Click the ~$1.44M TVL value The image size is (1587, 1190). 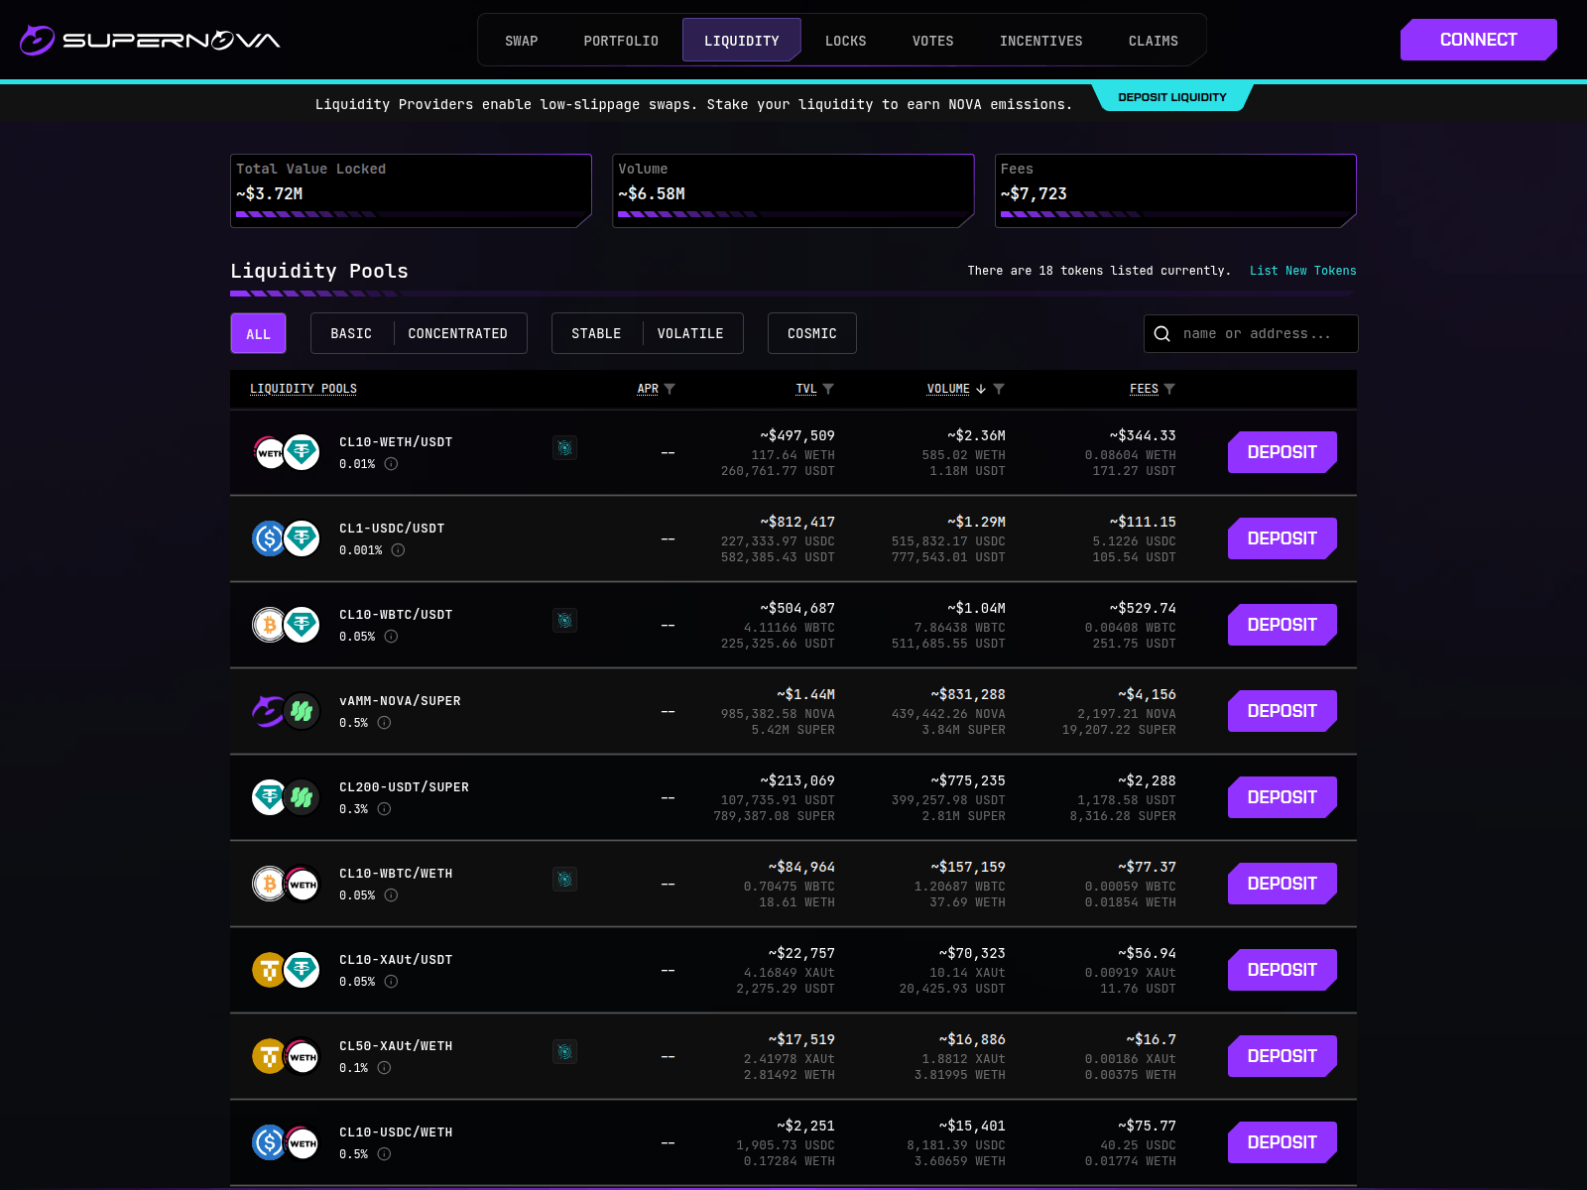pos(806,694)
